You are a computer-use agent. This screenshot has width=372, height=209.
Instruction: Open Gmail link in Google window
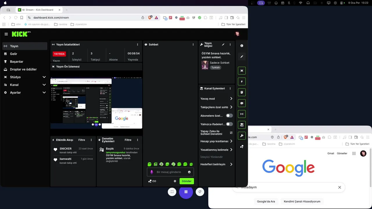[x=331, y=153]
